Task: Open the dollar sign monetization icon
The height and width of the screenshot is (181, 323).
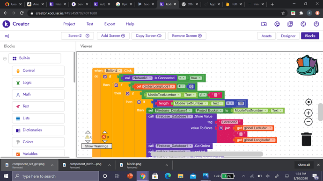Action: click(x=303, y=24)
